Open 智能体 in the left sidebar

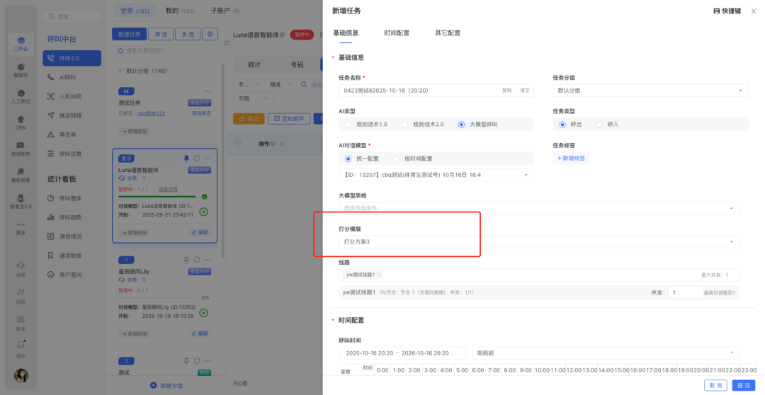(21, 70)
